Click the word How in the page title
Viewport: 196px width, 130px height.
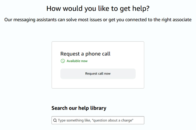[53, 9]
